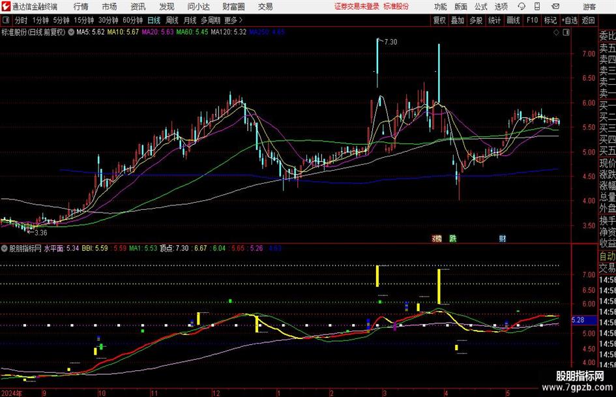Toggle the side panel icon beside the diamond

point(566,33)
